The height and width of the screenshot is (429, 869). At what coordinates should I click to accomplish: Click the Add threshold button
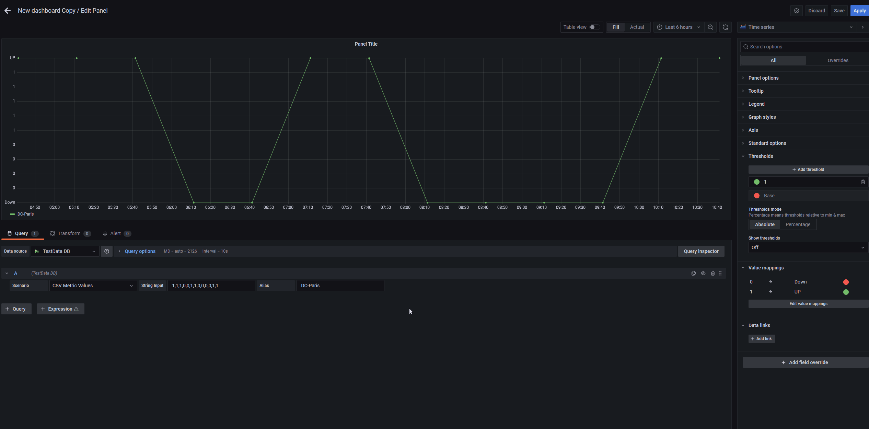point(808,169)
